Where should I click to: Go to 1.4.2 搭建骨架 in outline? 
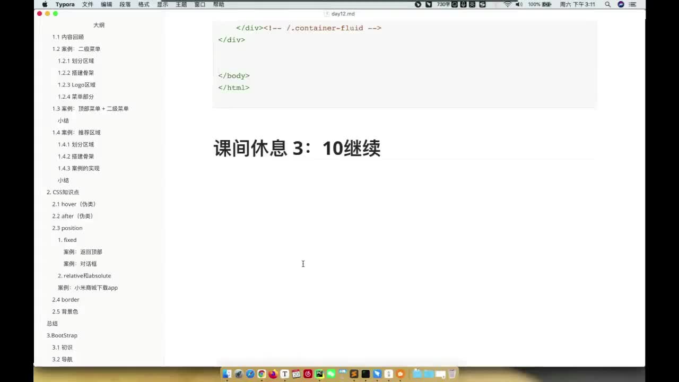[76, 157]
